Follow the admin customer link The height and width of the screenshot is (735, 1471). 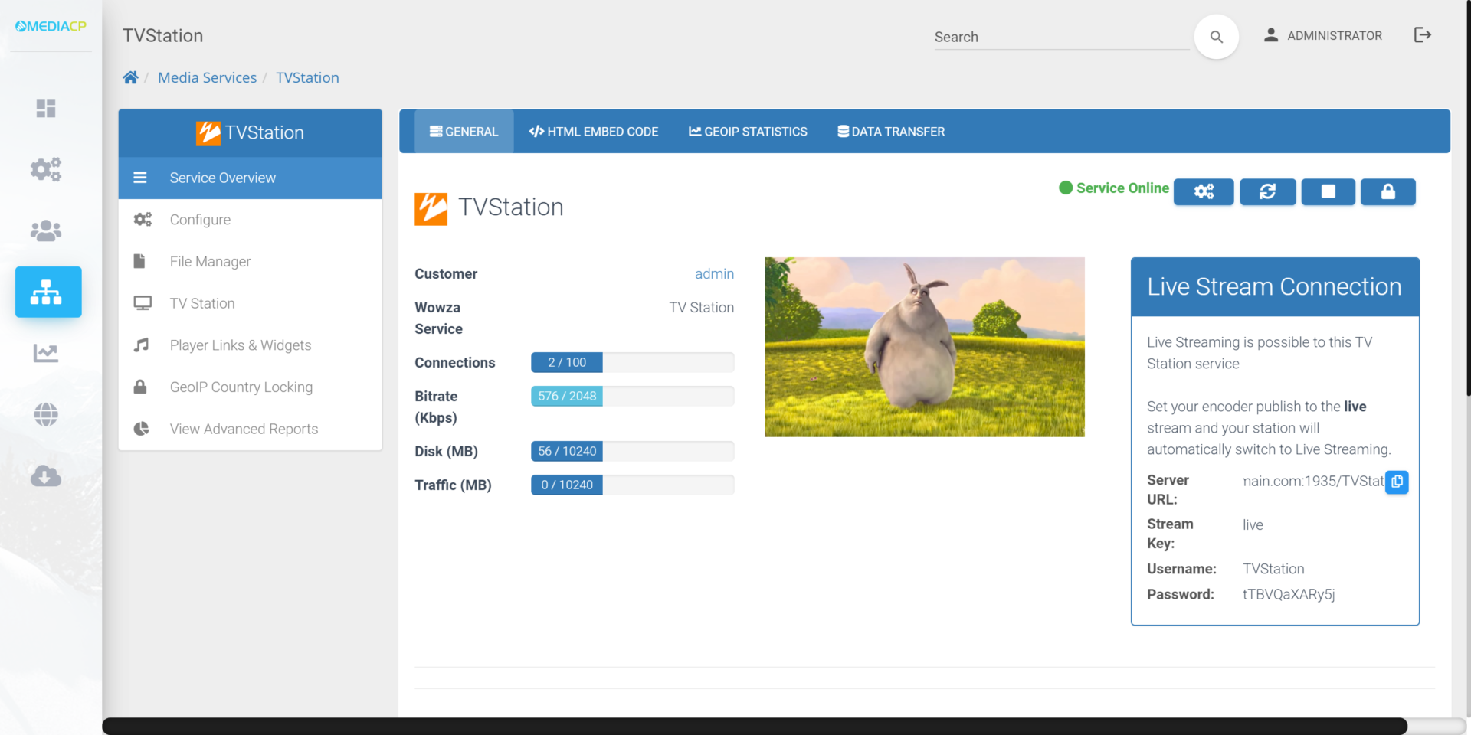pyautogui.click(x=714, y=274)
